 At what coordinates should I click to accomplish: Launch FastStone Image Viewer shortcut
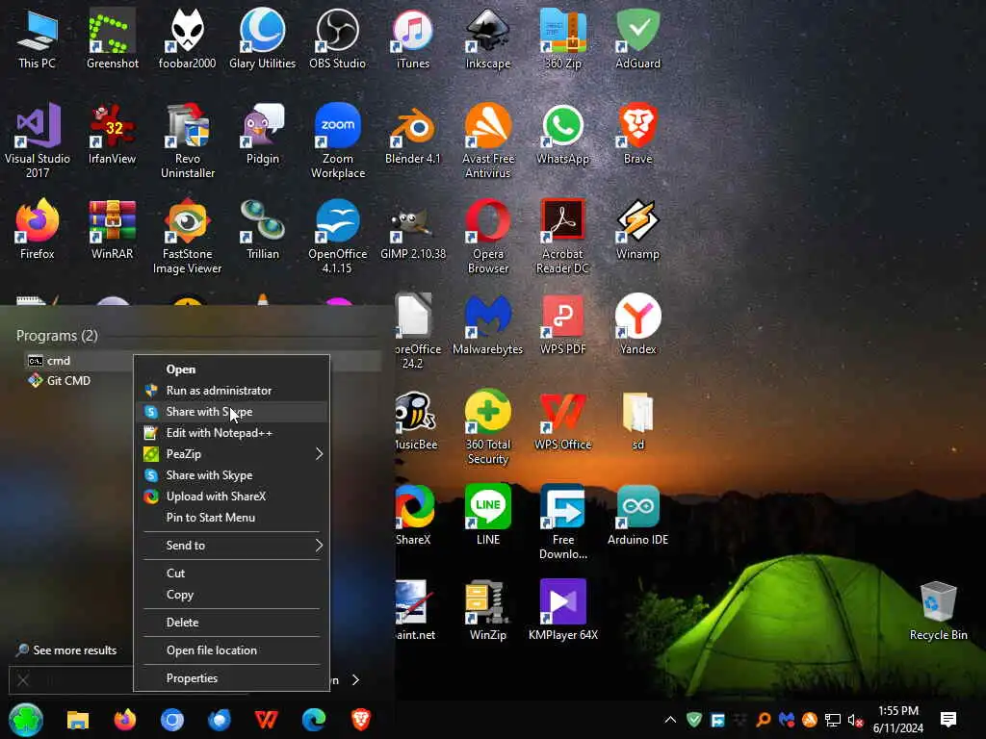pos(188,236)
